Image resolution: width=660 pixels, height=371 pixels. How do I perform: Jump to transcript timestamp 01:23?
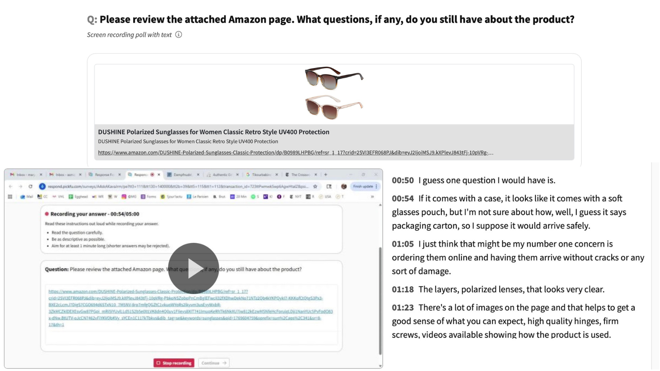[403, 307]
